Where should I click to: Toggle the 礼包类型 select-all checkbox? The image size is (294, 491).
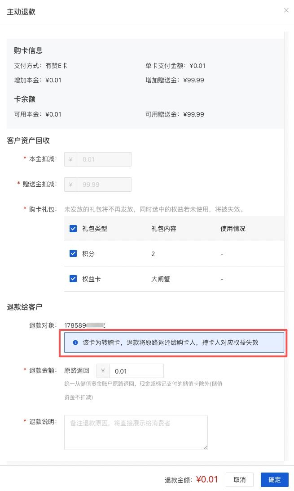(74, 229)
